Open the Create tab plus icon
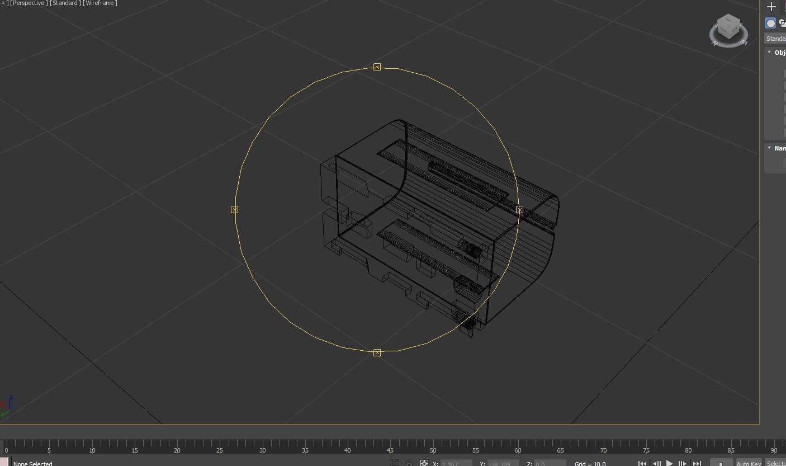The height and width of the screenshot is (466, 786). coord(771,7)
